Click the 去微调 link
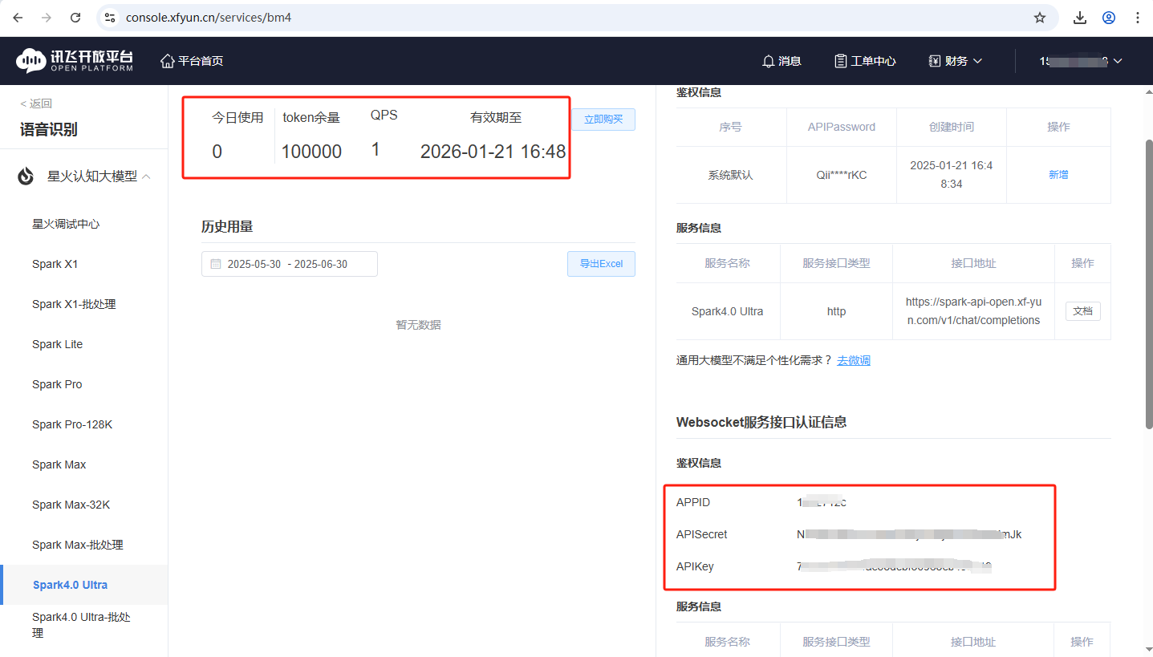 tap(854, 360)
